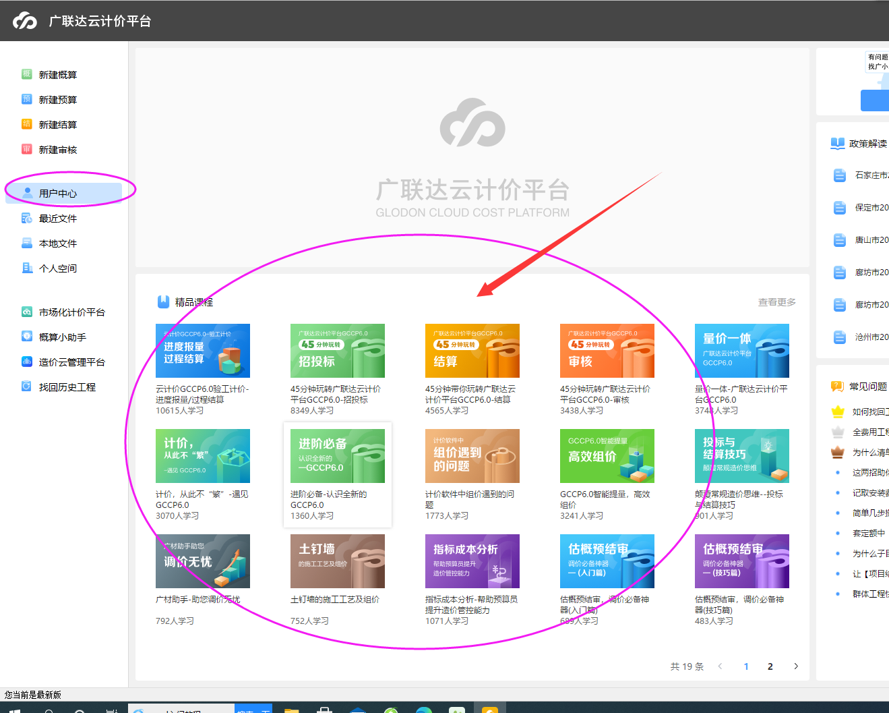This screenshot has height=713, width=889.
Task: Click the 精品课程 section icon
Action: click(163, 302)
